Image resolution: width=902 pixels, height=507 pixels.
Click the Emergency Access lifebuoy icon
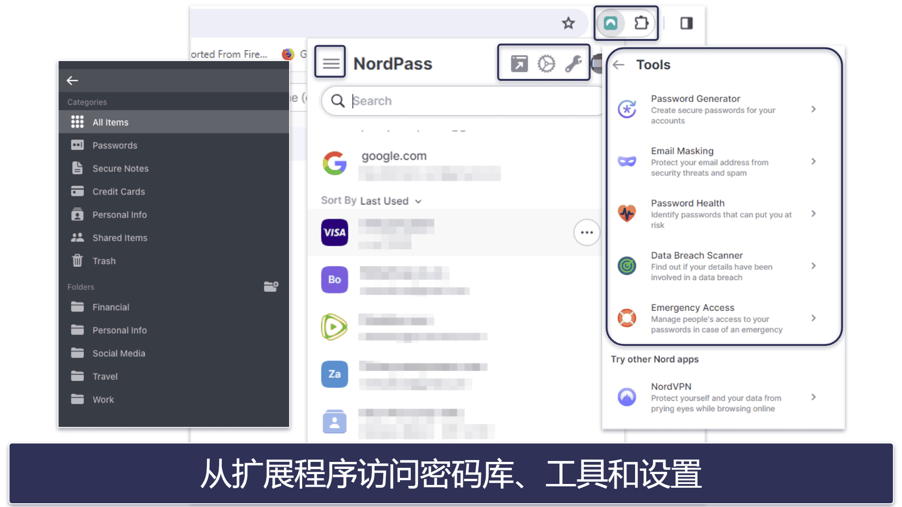click(627, 318)
